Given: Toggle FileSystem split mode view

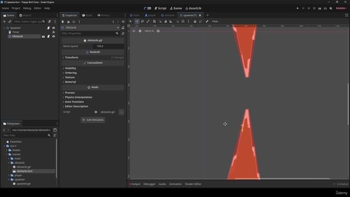Looking at the screenshot, I should tap(55, 130).
